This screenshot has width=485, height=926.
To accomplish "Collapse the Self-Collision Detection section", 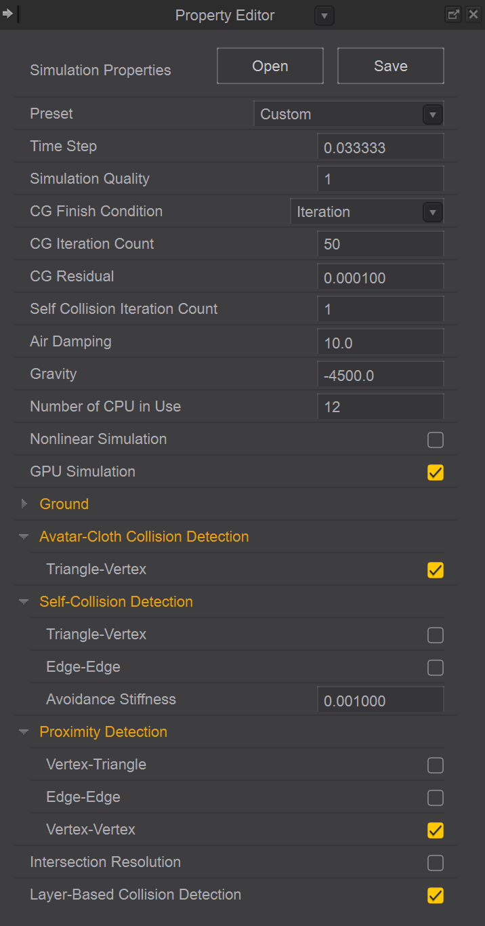I will (24, 602).
